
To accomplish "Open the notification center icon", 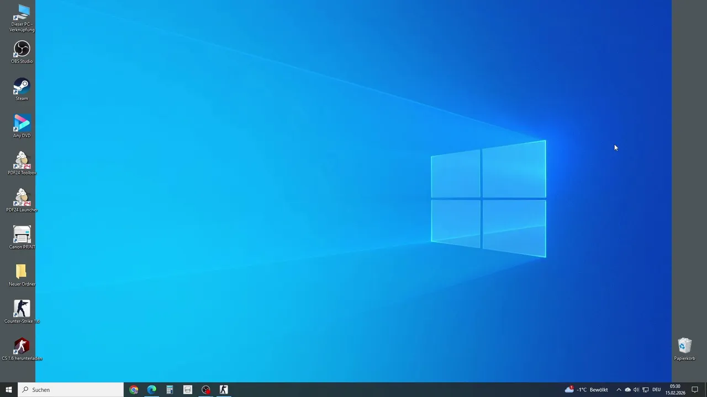I will [x=695, y=390].
